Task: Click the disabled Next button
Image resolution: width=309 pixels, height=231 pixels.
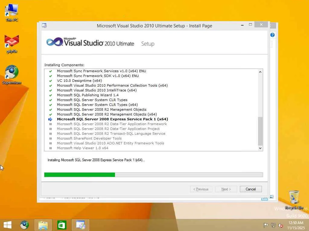Action: coord(226,189)
